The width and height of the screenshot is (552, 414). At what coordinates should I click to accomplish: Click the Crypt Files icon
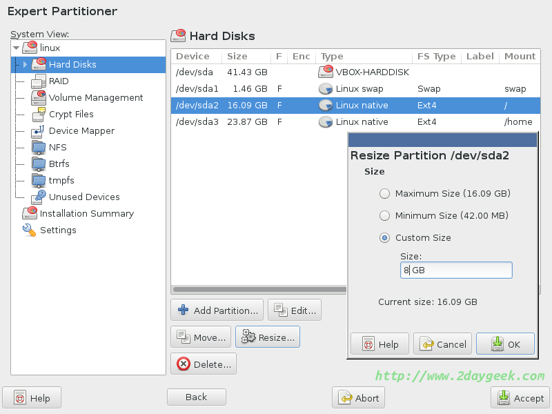[x=38, y=115]
